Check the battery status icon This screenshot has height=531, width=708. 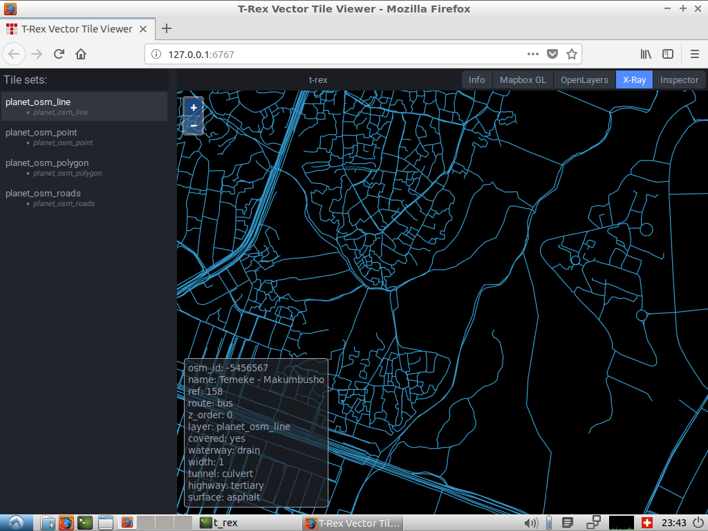pyautogui.click(x=548, y=523)
